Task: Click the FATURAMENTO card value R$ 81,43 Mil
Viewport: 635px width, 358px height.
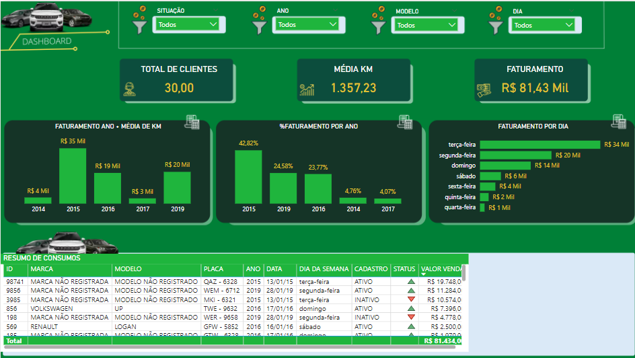Action: tap(535, 88)
